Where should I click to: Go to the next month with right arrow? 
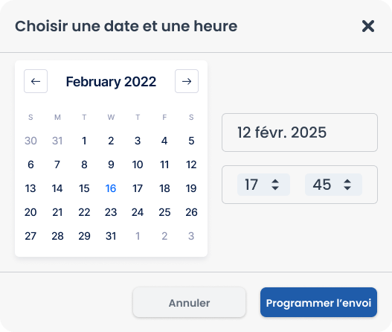click(x=187, y=81)
